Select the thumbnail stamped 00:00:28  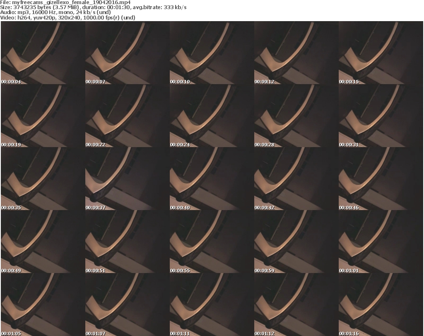296,116
